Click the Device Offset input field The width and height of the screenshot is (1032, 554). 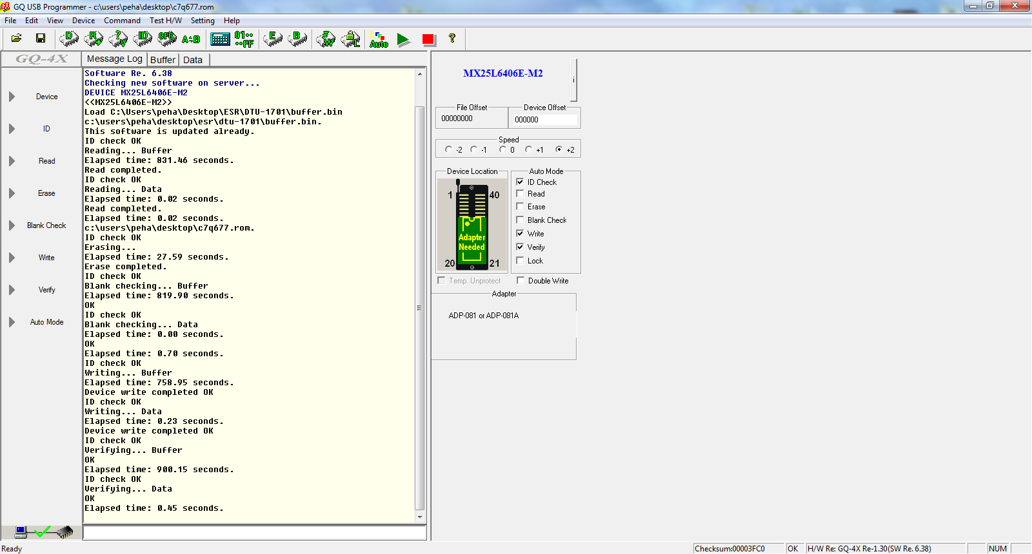(x=544, y=119)
